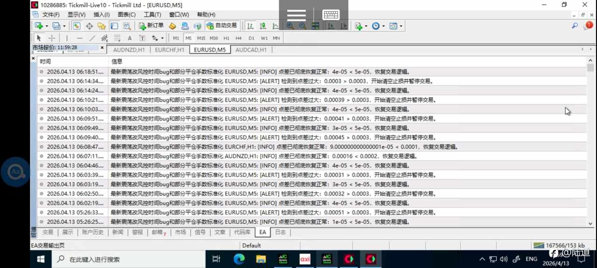
Task: Zoom in on the chart with magnifier icon
Action: tap(290, 26)
